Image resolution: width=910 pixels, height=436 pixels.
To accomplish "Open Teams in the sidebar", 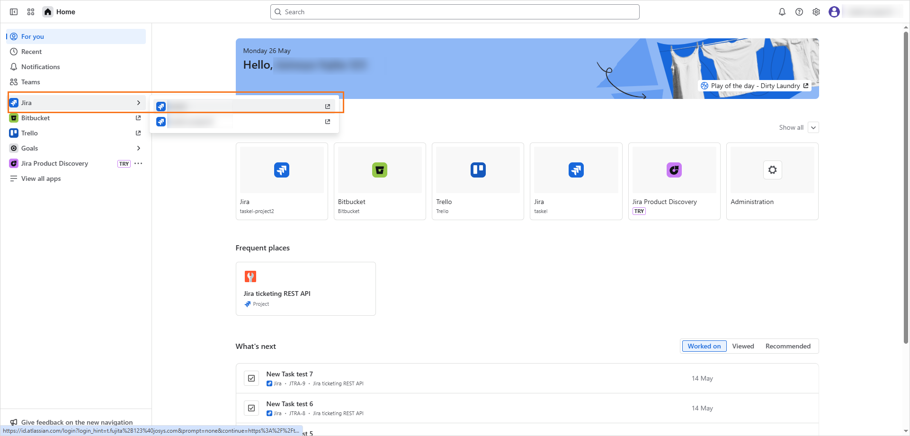I will pyautogui.click(x=76, y=82).
